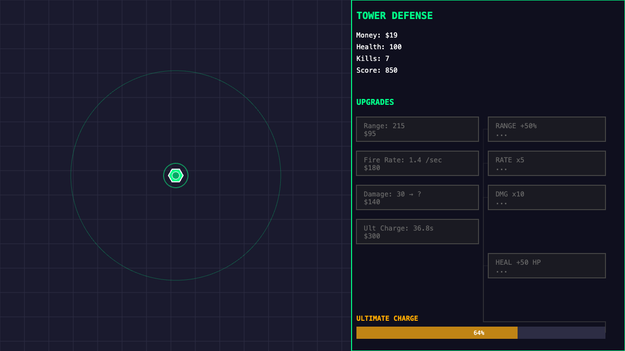Click the Money stat display
Image resolution: width=625 pixels, height=351 pixels.
click(376, 35)
